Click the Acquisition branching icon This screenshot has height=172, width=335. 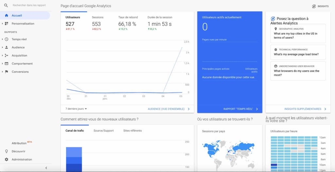tap(7, 56)
